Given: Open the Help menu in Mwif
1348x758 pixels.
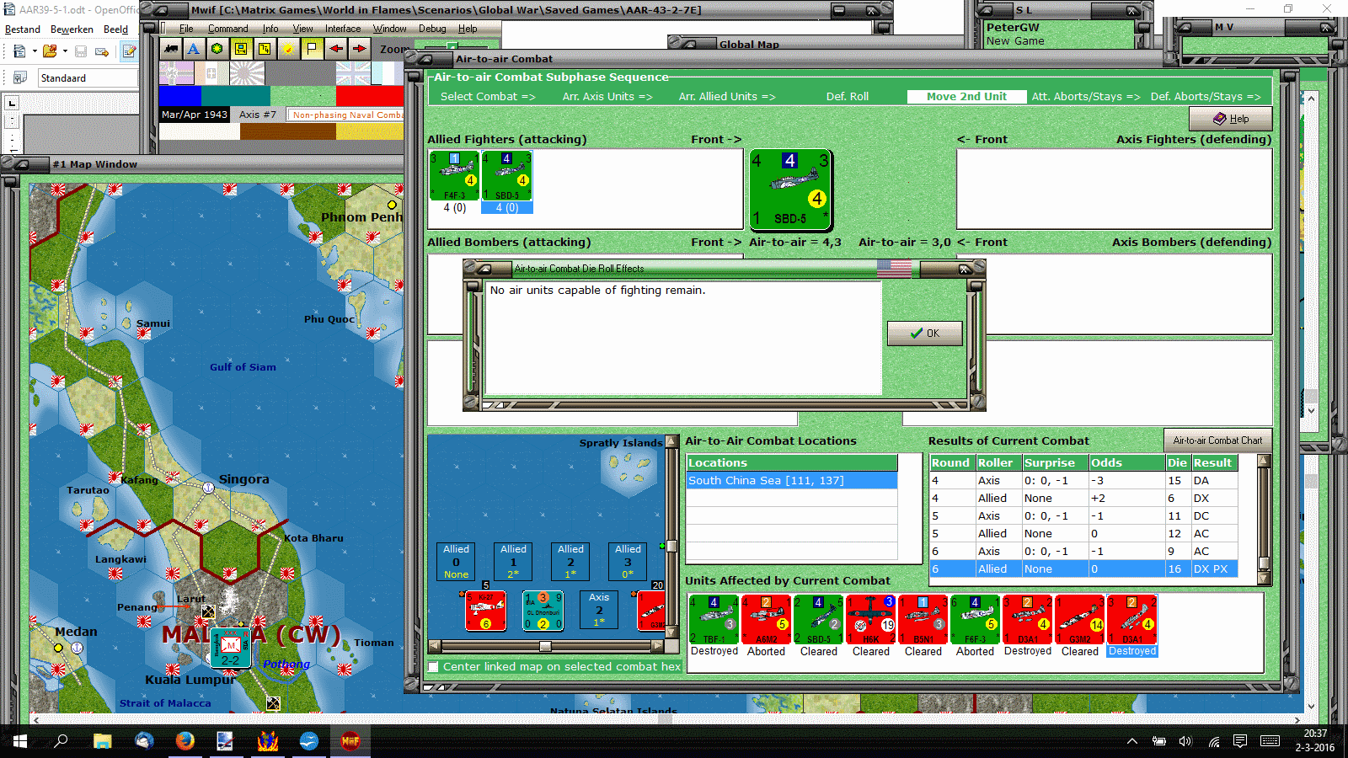Looking at the screenshot, I should 468,29.
